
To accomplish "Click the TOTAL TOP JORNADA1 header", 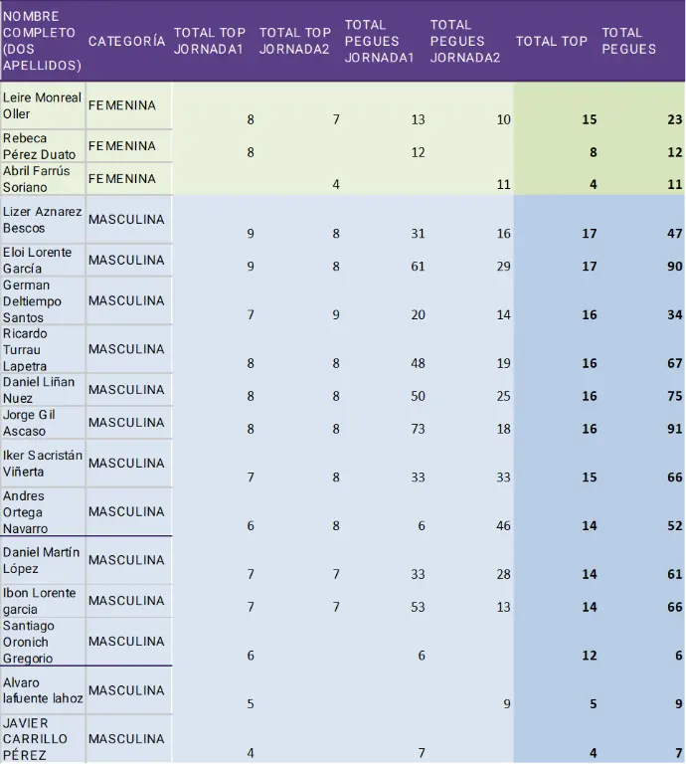I will tap(209, 41).
